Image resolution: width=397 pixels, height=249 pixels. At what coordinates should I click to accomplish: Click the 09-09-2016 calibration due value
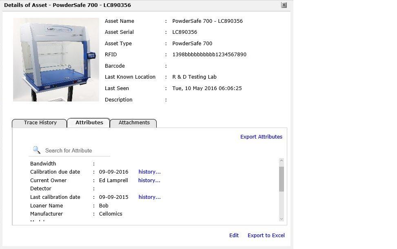tap(113, 172)
